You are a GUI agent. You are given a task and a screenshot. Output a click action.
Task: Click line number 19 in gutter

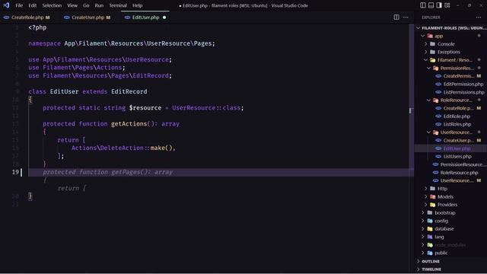coord(15,172)
